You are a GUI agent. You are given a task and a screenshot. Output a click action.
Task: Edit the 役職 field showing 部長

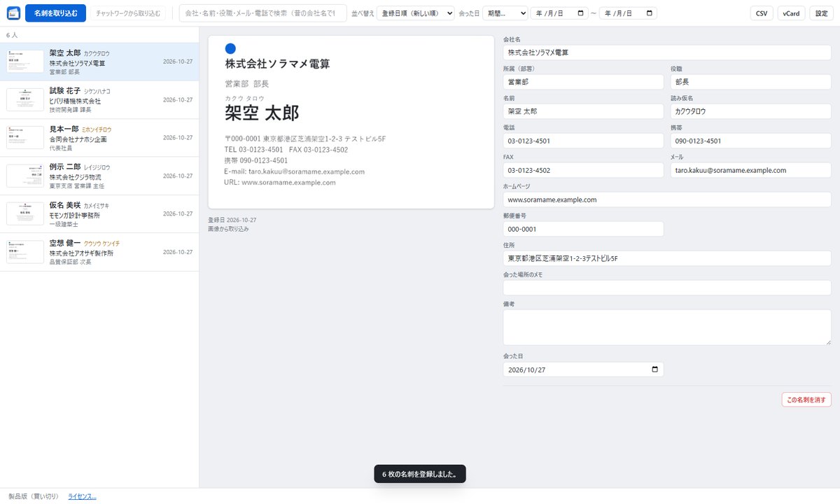click(751, 82)
